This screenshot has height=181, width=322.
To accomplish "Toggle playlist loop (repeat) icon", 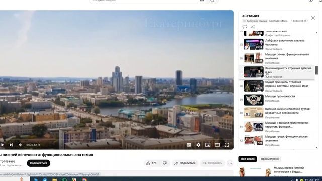I will pyautogui.click(x=245, y=27).
